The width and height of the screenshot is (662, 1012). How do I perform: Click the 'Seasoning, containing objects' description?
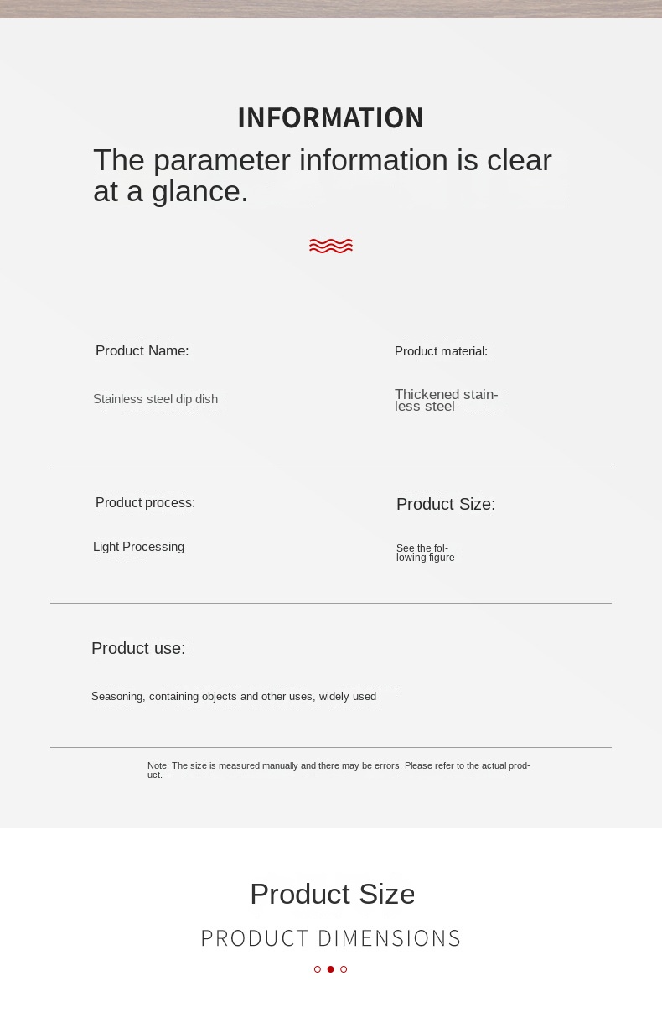234,697
